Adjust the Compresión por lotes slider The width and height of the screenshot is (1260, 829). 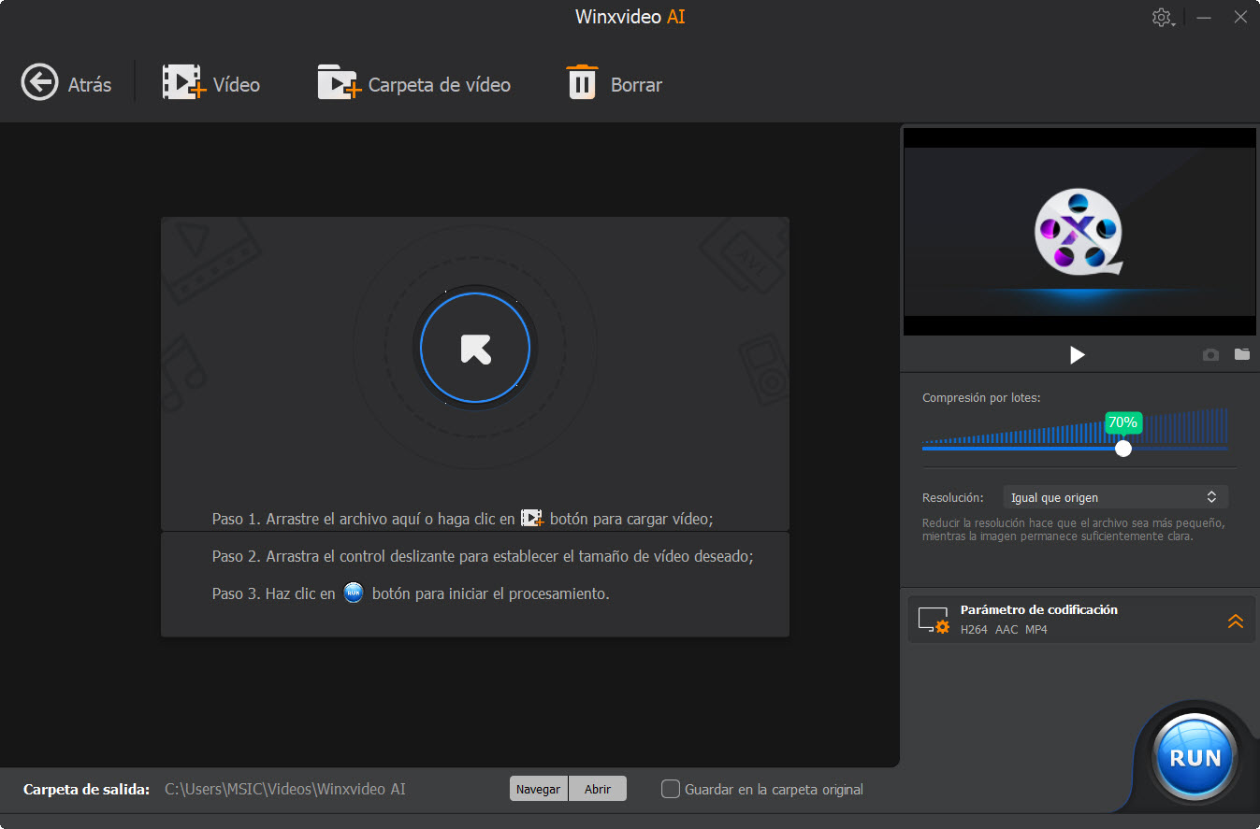click(x=1122, y=448)
